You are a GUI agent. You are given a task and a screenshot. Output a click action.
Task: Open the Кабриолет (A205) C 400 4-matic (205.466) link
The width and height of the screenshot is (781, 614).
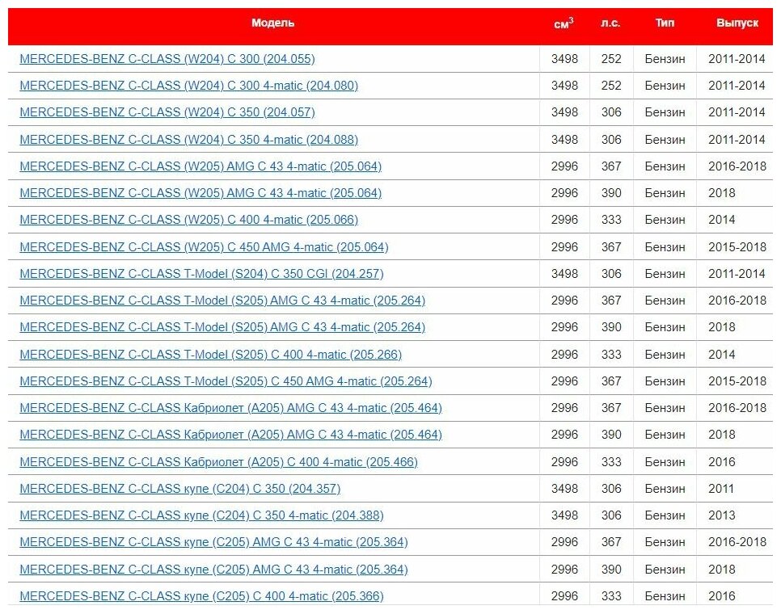[x=218, y=462]
